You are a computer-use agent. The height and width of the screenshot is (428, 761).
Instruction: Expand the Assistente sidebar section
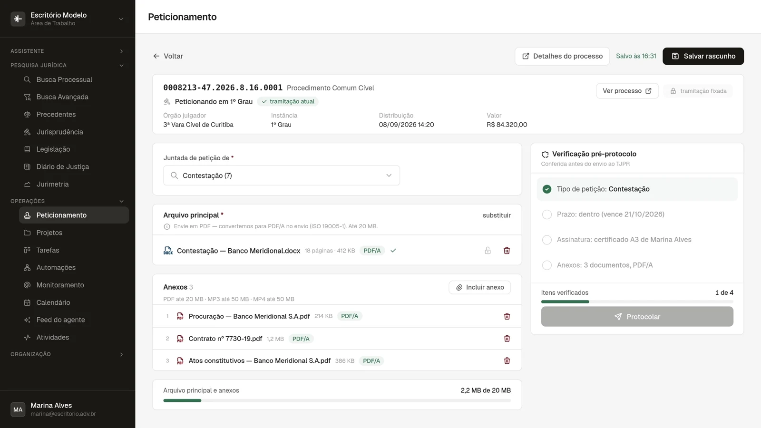tap(67, 51)
